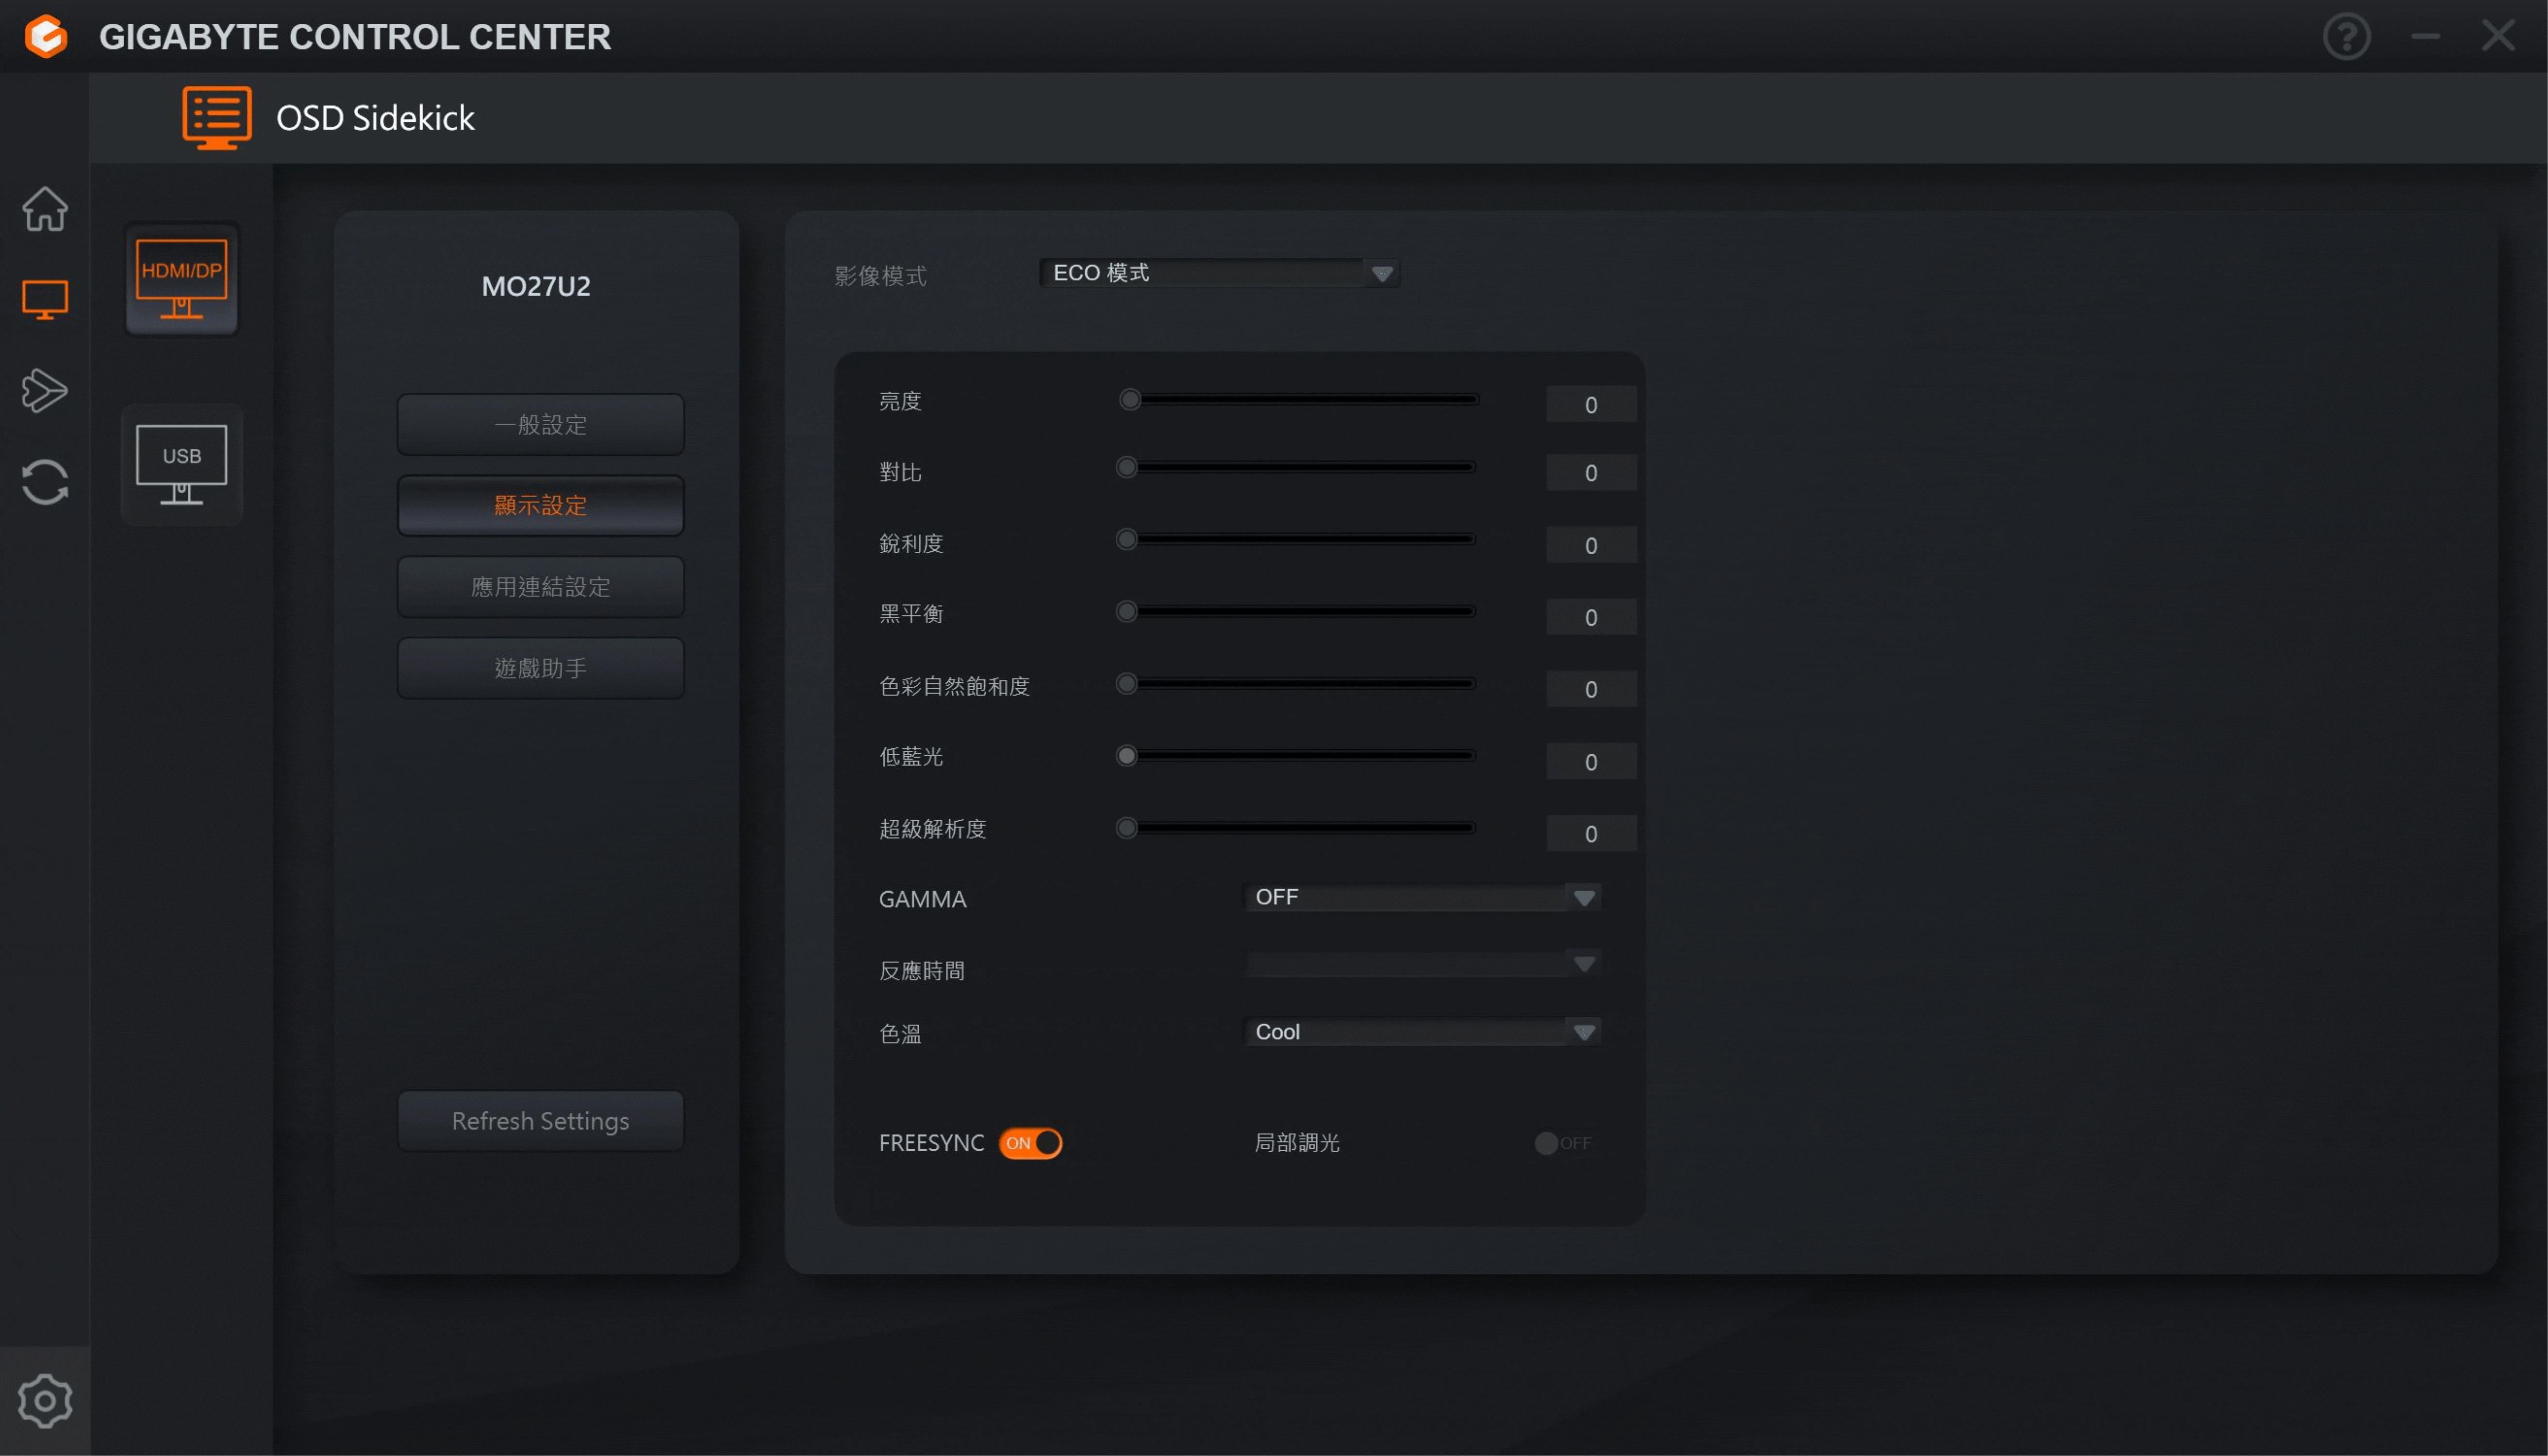Expand the 反應時間 dropdown
2548x1456 pixels.
1421,964
